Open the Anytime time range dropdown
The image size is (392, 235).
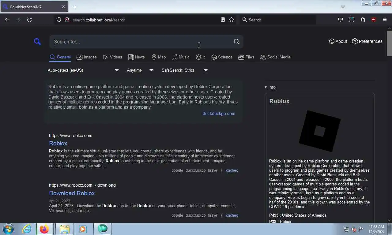pyautogui.click(x=140, y=70)
